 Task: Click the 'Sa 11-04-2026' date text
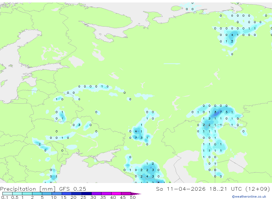[x=181, y=189]
